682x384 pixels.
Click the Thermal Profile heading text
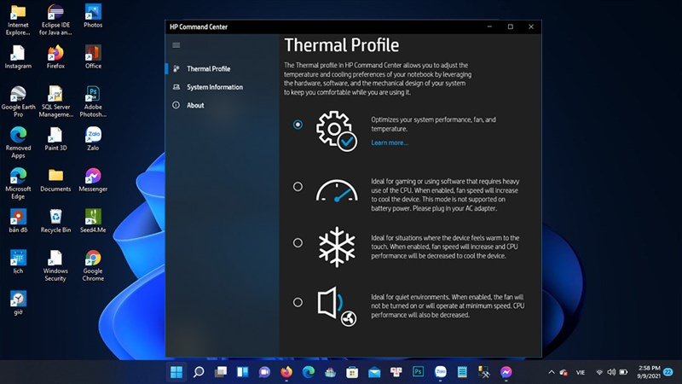(x=342, y=45)
